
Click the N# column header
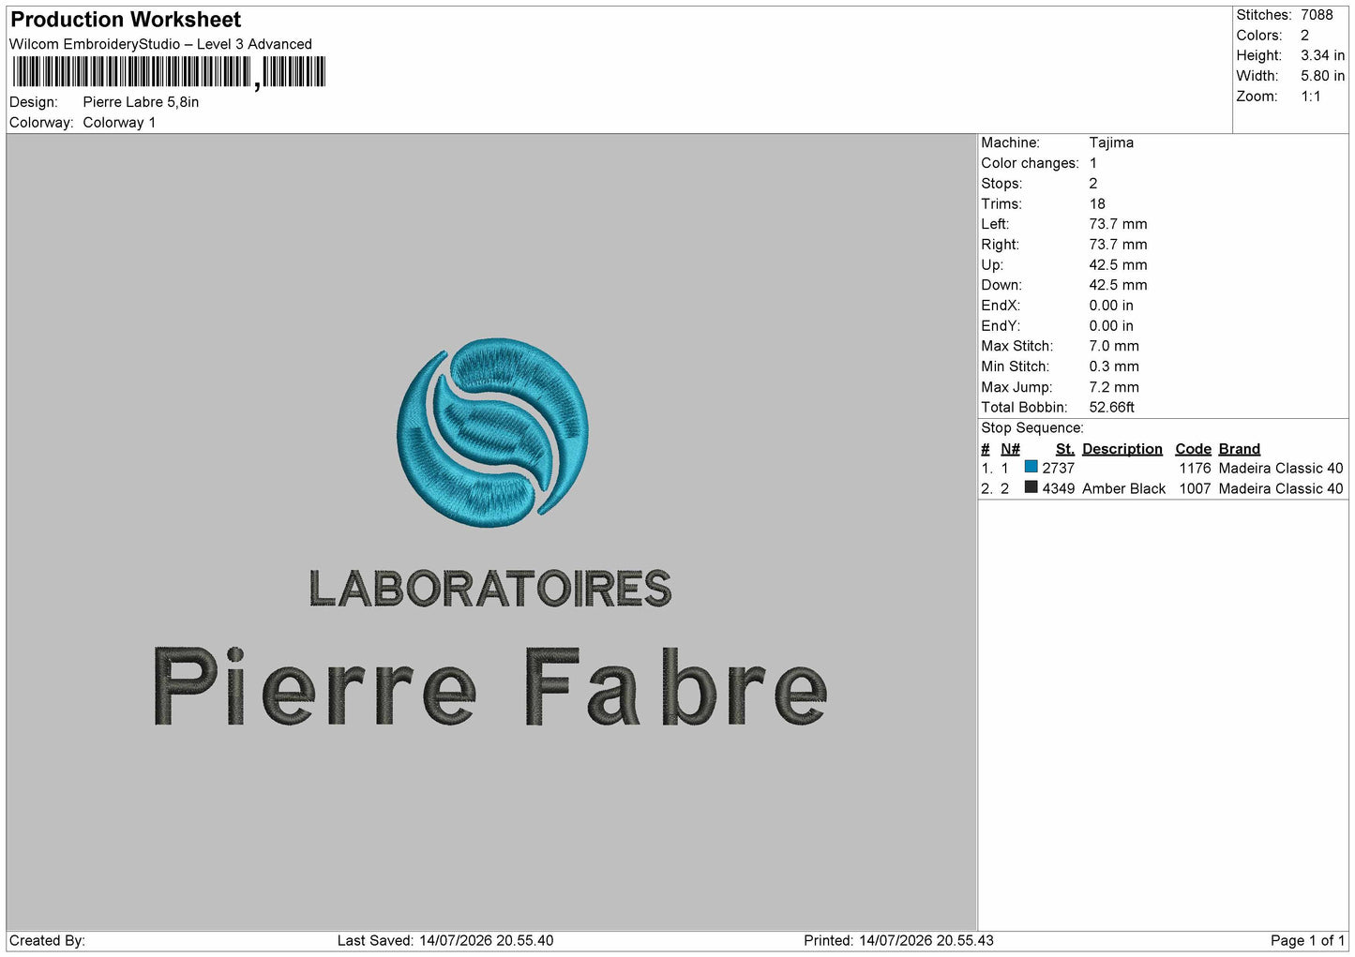pos(1010,449)
